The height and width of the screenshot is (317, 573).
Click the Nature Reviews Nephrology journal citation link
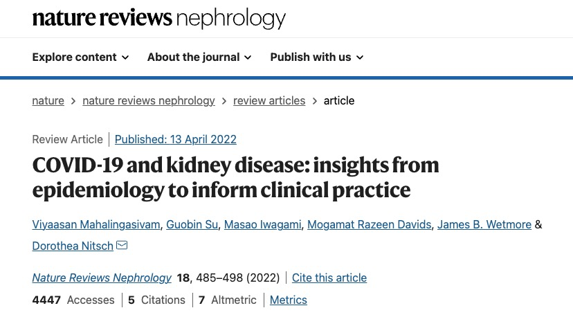[x=102, y=278]
